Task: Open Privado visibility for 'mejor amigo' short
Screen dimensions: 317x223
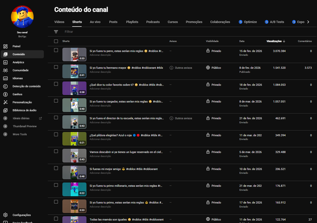Action: (214, 169)
